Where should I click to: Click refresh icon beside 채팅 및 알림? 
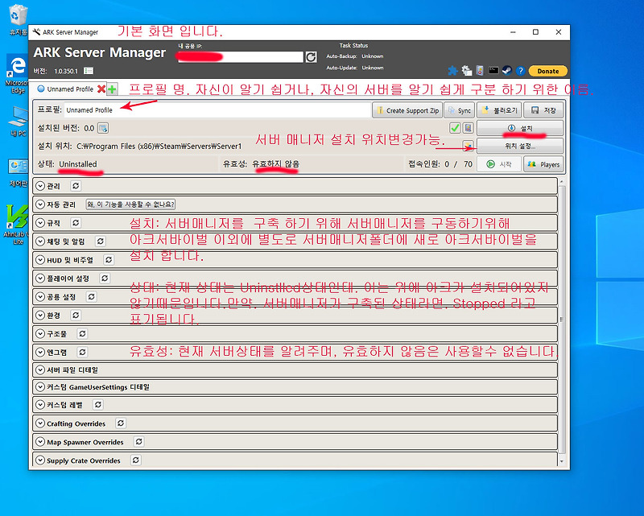pos(100,241)
